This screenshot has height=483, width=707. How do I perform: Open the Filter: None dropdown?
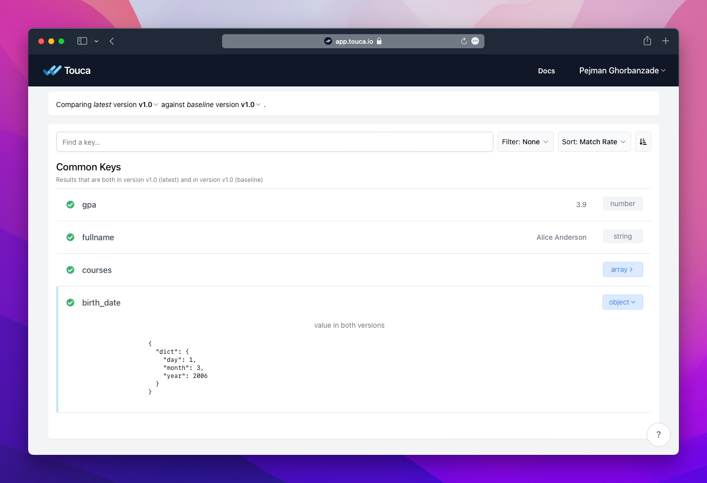pos(525,142)
